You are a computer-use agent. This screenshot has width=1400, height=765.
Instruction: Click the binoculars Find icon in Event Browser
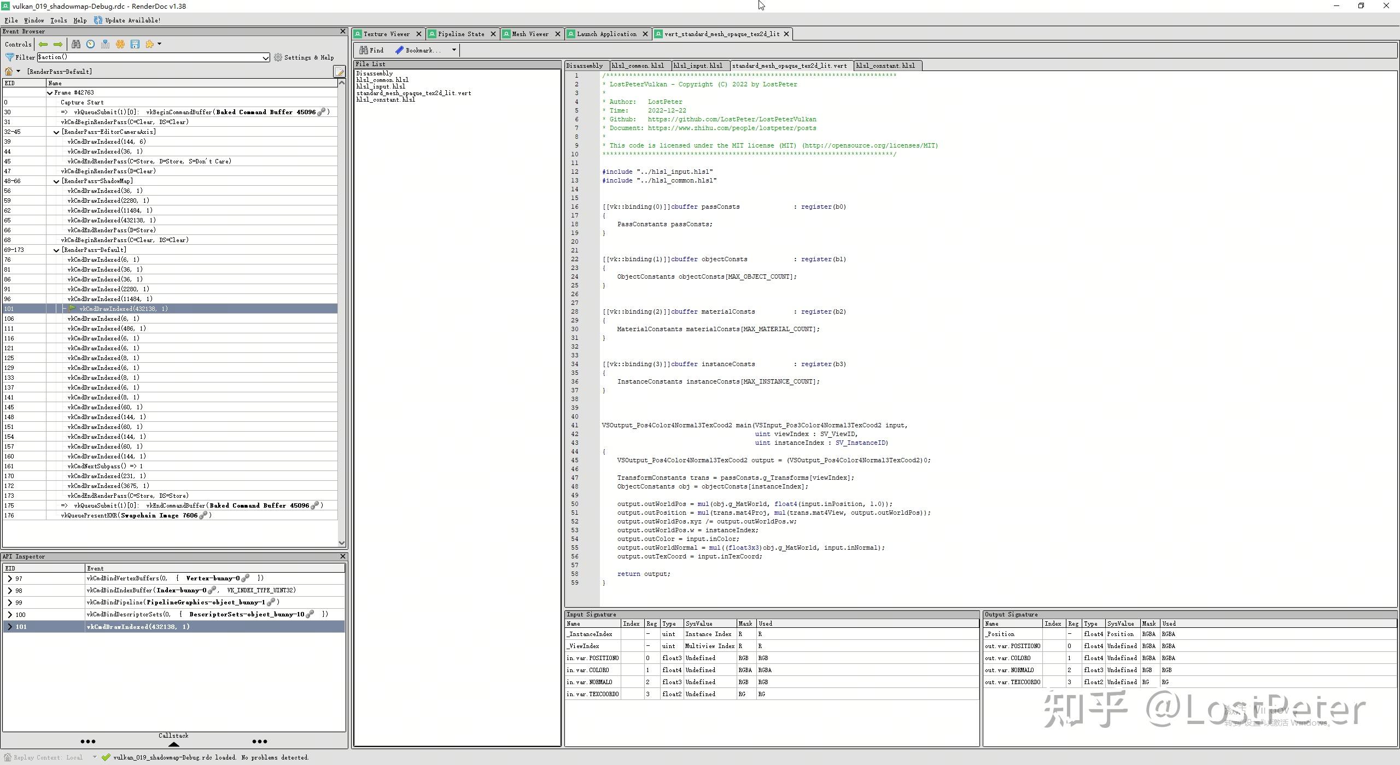[76, 44]
